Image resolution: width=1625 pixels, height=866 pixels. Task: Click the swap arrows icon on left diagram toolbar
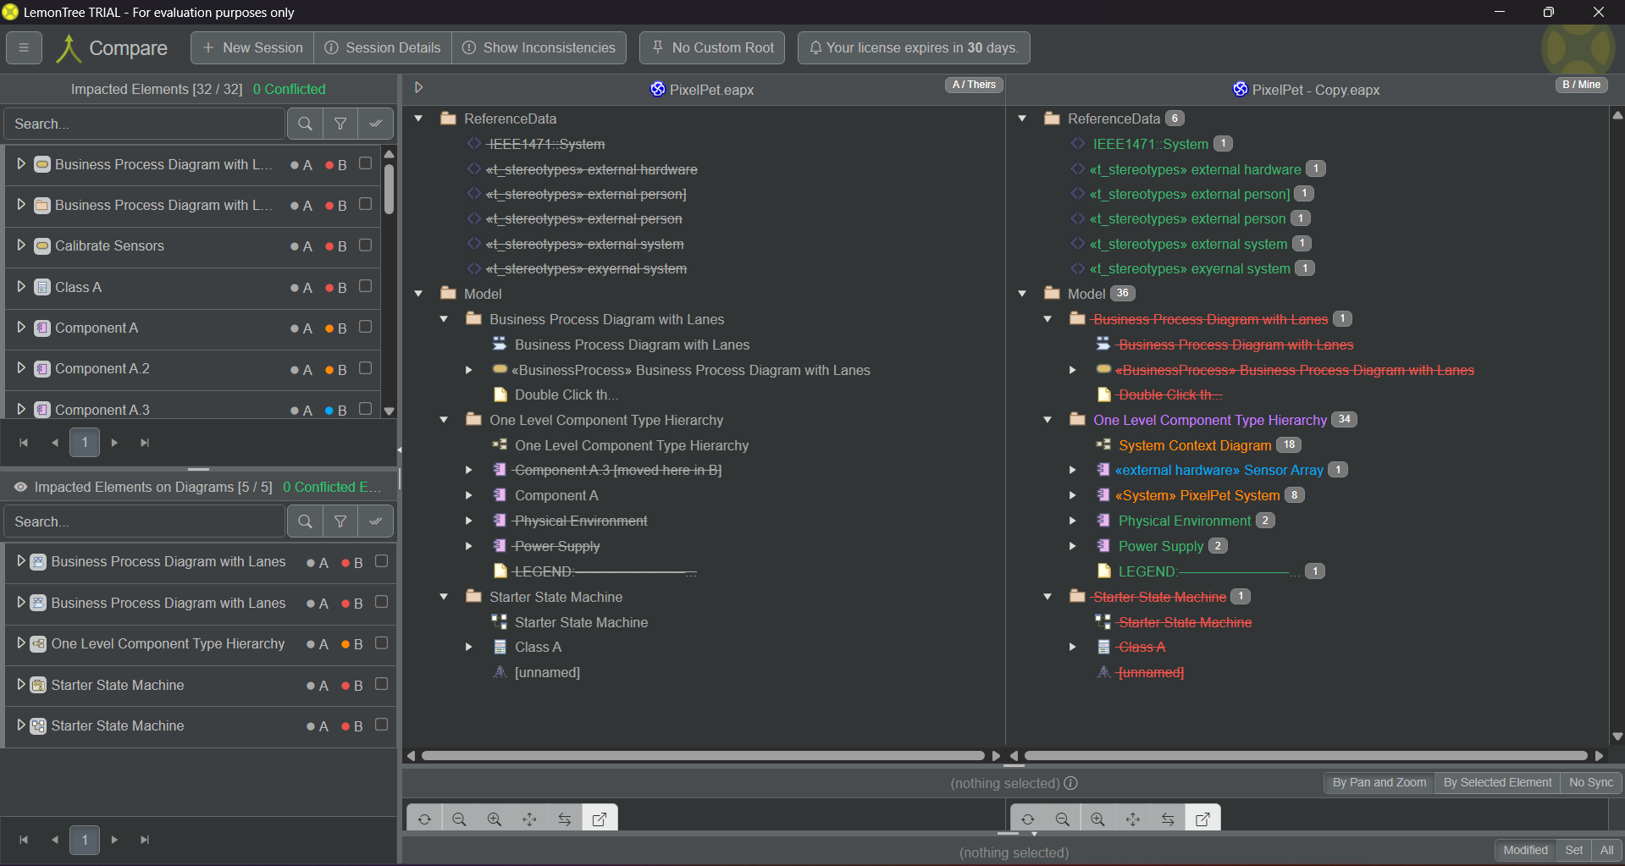coord(564,819)
